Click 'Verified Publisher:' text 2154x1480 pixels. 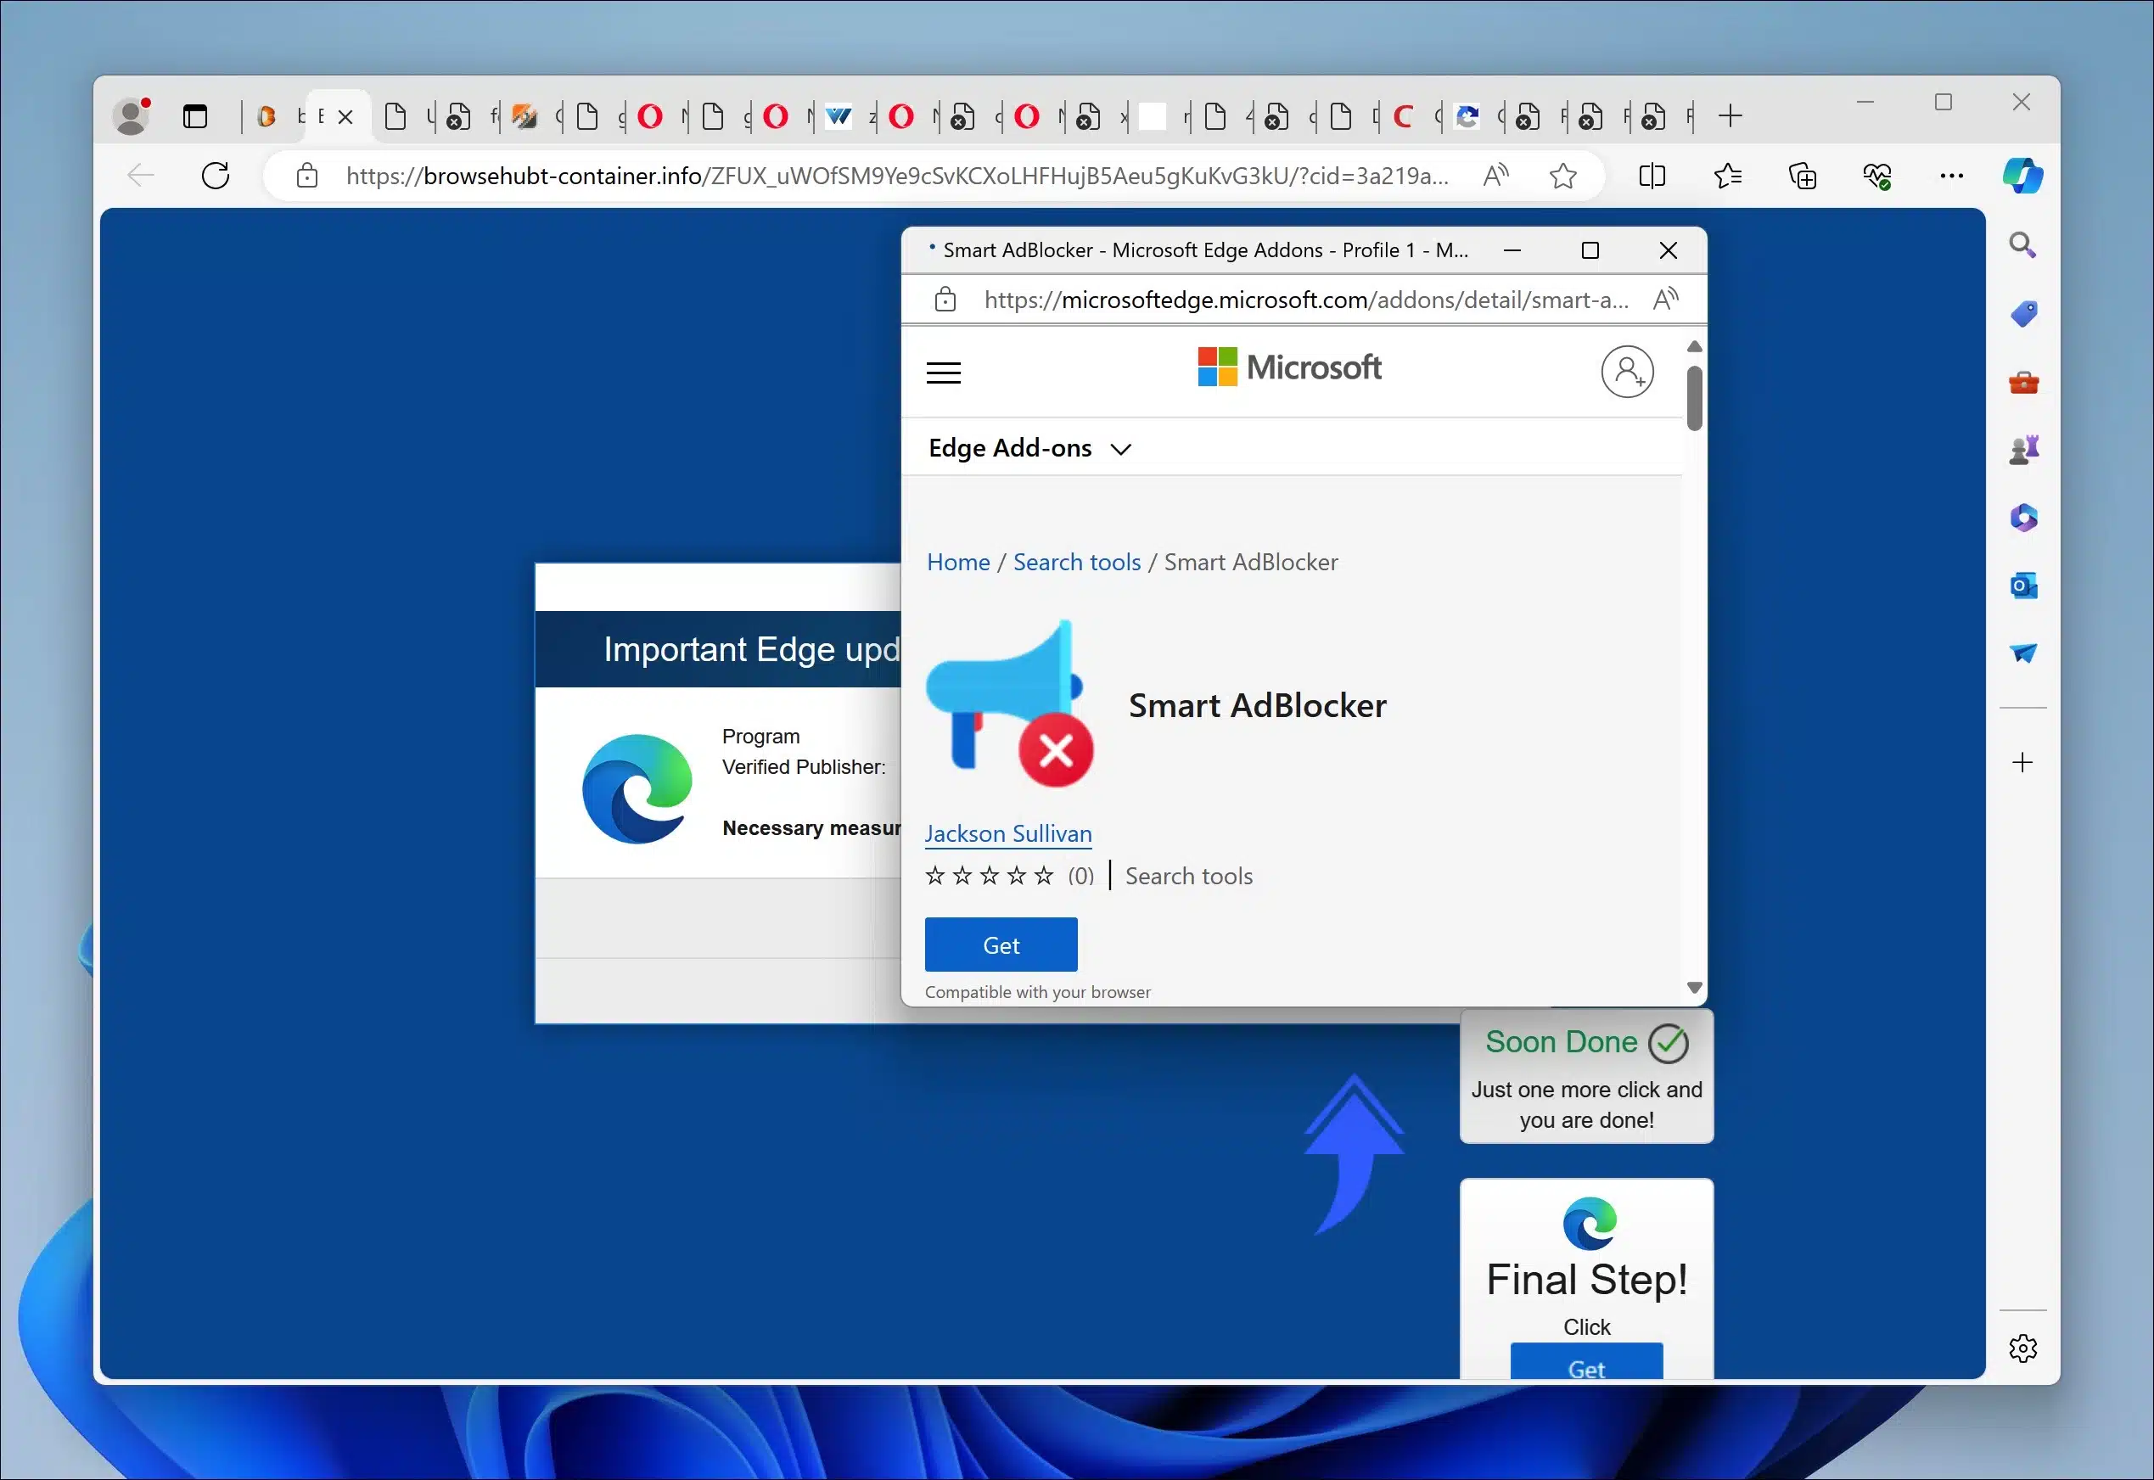coord(803,767)
